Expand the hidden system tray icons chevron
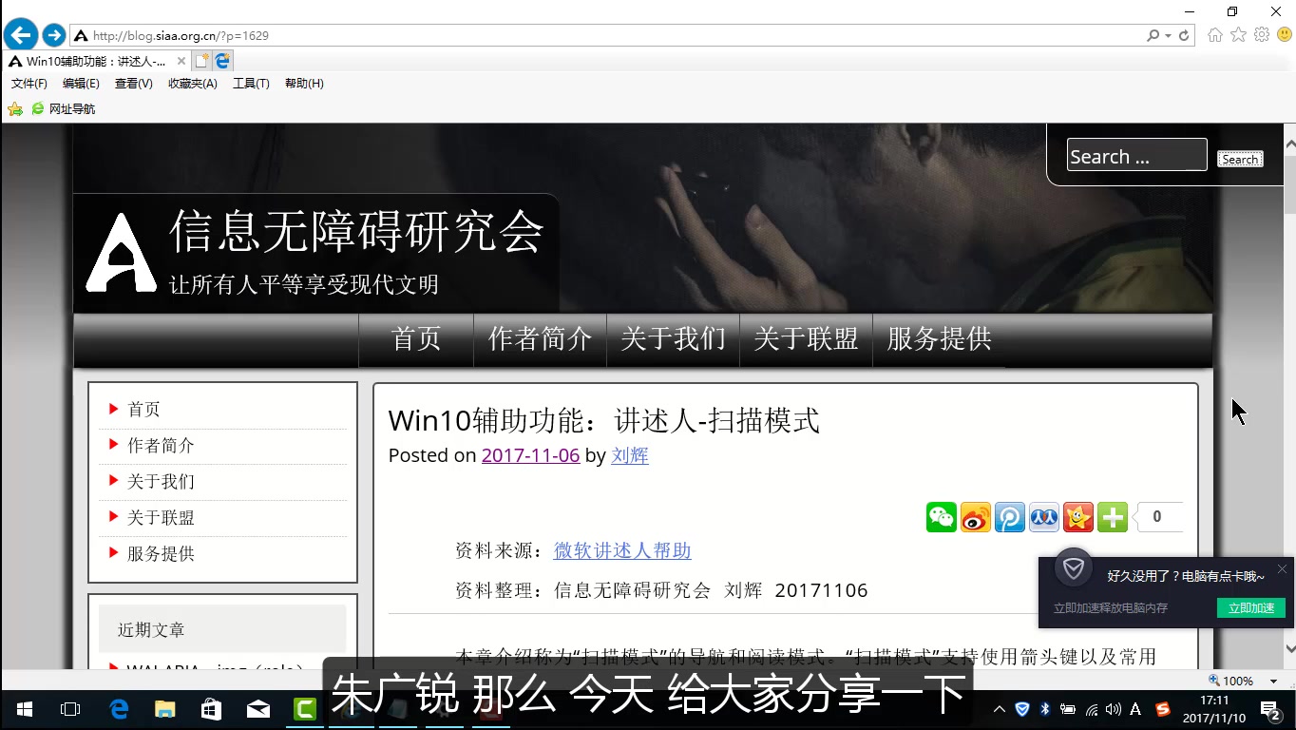Viewport: 1296px width, 730px height. click(x=1000, y=709)
